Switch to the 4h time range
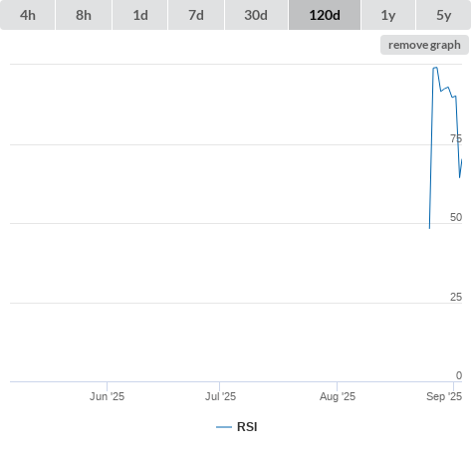The height and width of the screenshot is (453, 472). (28, 15)
